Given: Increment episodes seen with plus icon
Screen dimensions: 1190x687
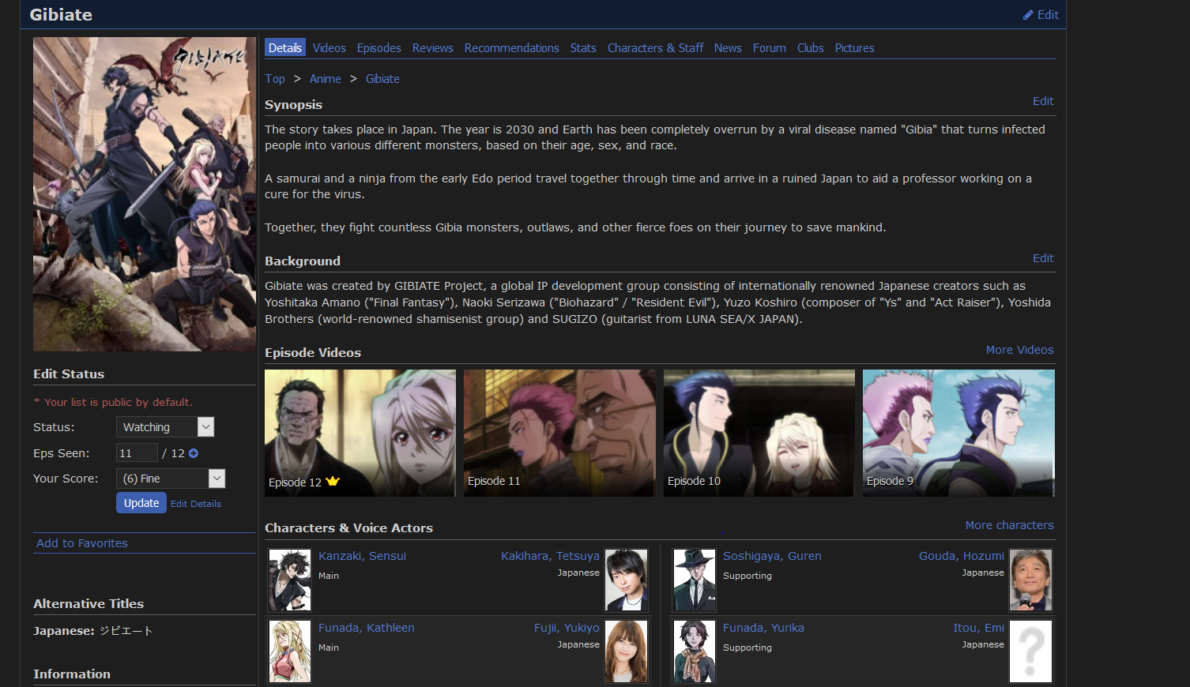Looking at the screenshot, I should (194, 453).
